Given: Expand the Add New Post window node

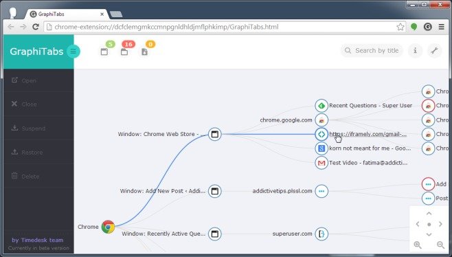Looking at the screenshot, I should tap(215, 191).
